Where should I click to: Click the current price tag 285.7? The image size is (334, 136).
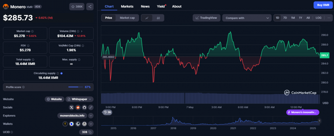tap(325, 56)
